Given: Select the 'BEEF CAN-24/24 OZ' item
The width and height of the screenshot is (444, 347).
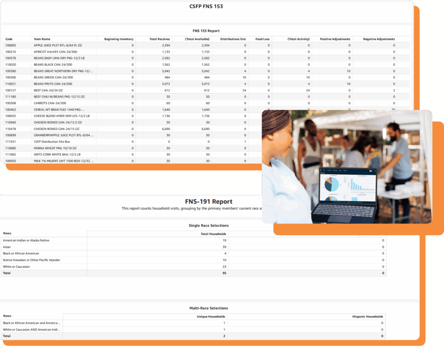Looking at the screenshot, I should tap(48, 90).
